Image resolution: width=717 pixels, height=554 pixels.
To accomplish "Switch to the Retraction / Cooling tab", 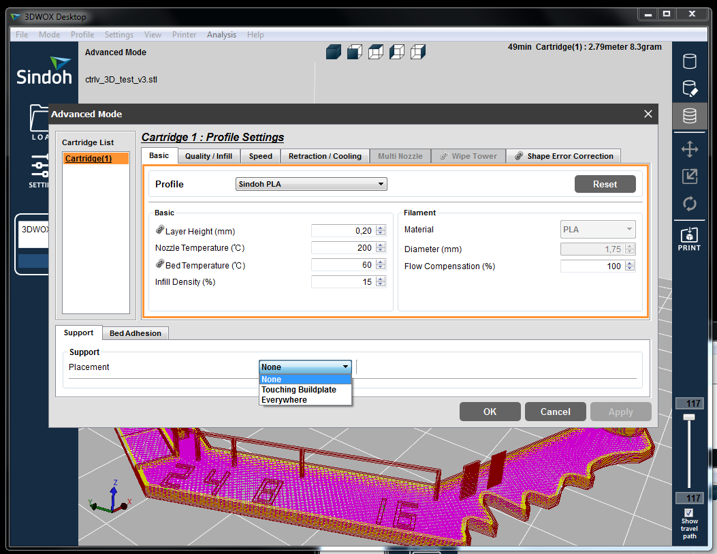I will click(325, 156).
